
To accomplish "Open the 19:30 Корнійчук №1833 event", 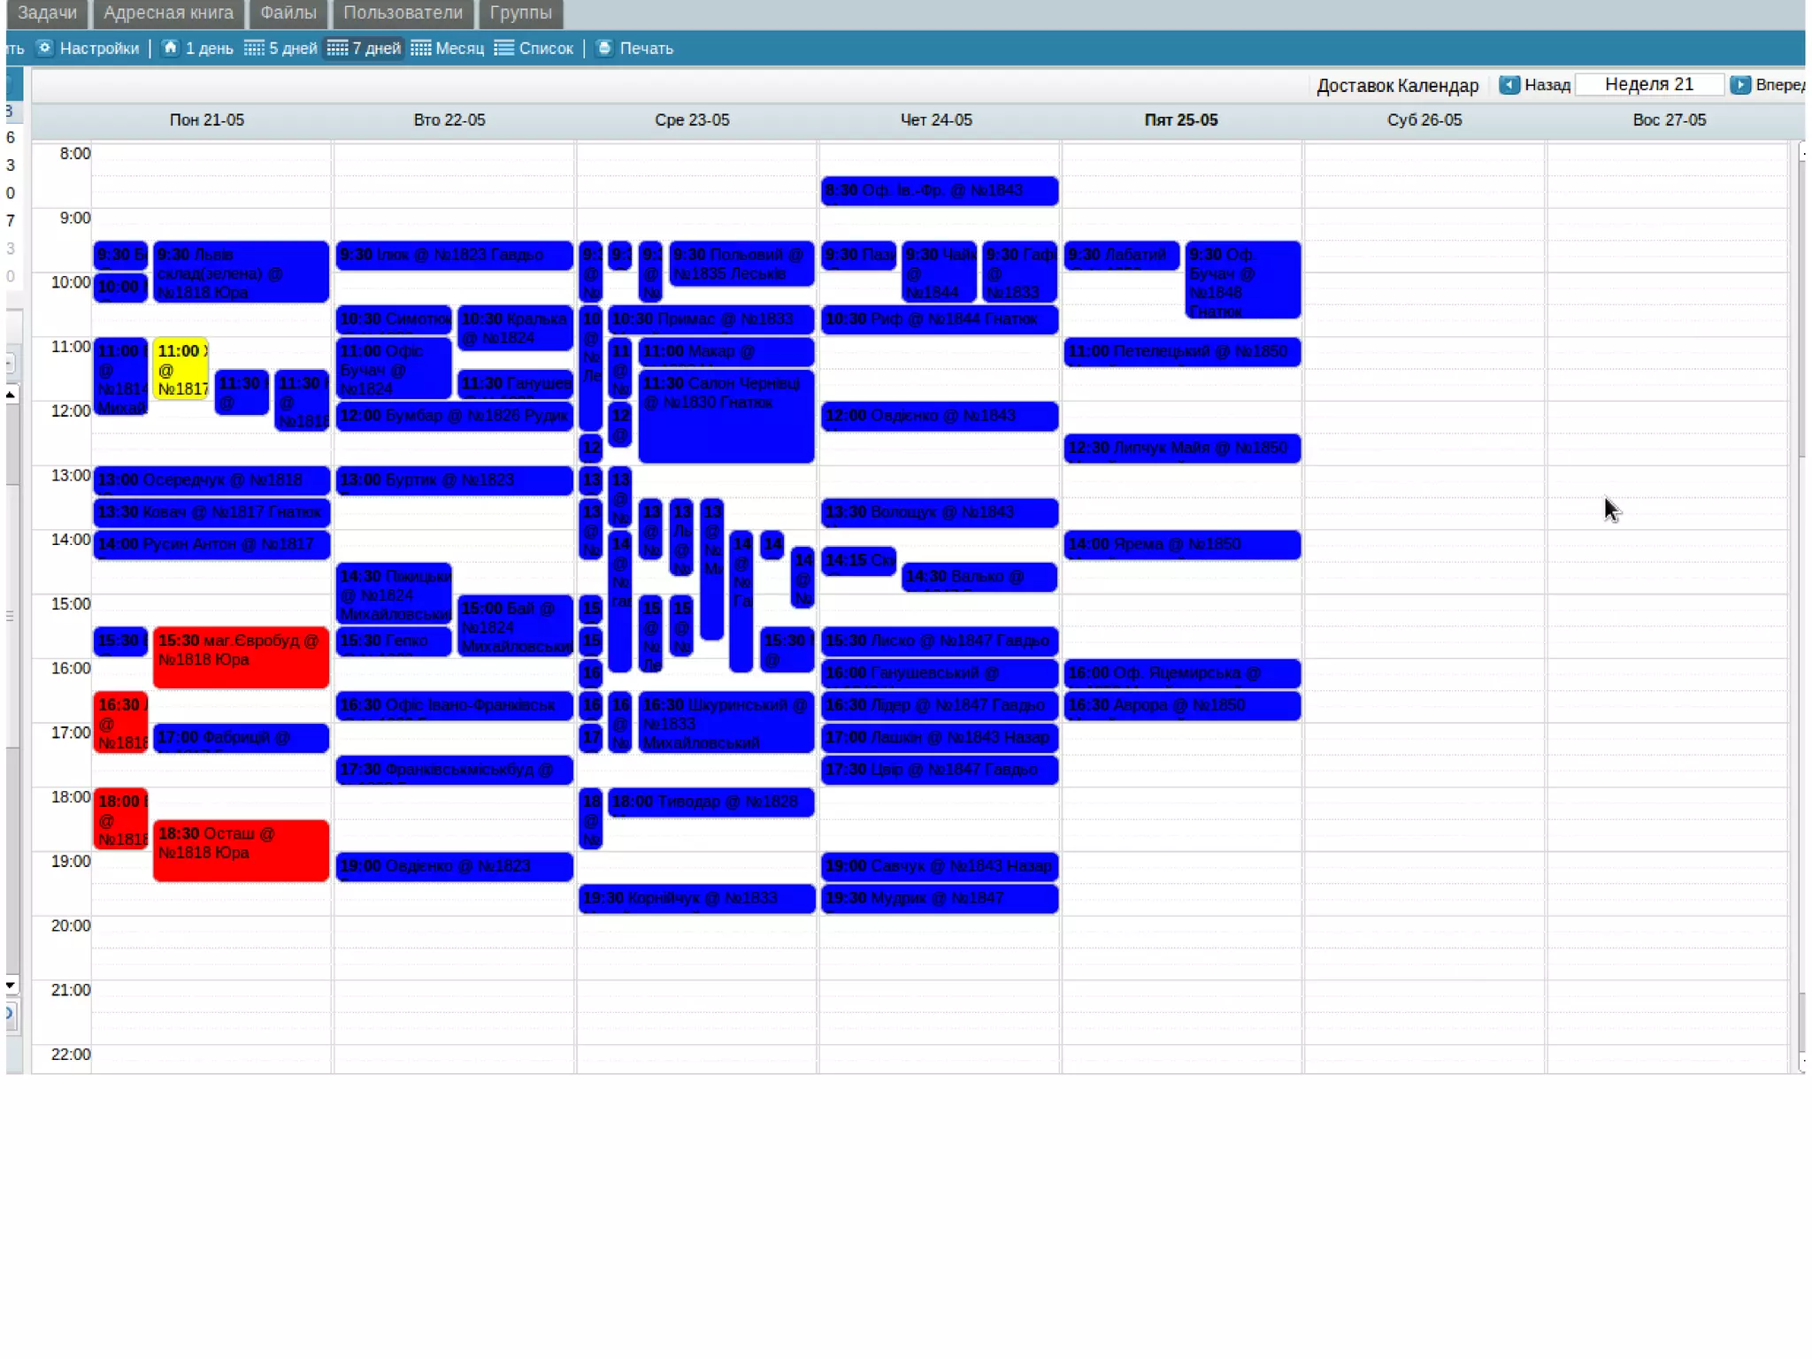I will [x=696, y=898].
